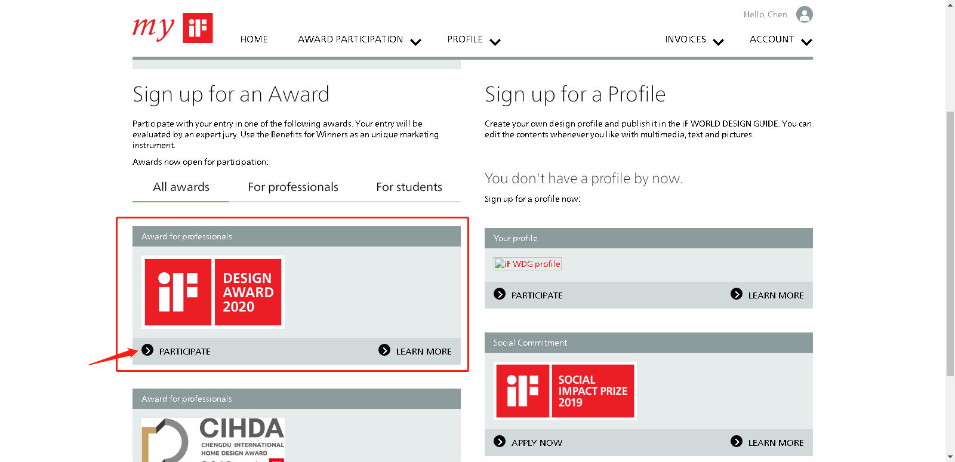Click the my iF logo
Viewport: 955px width, 462px height.
172,28
